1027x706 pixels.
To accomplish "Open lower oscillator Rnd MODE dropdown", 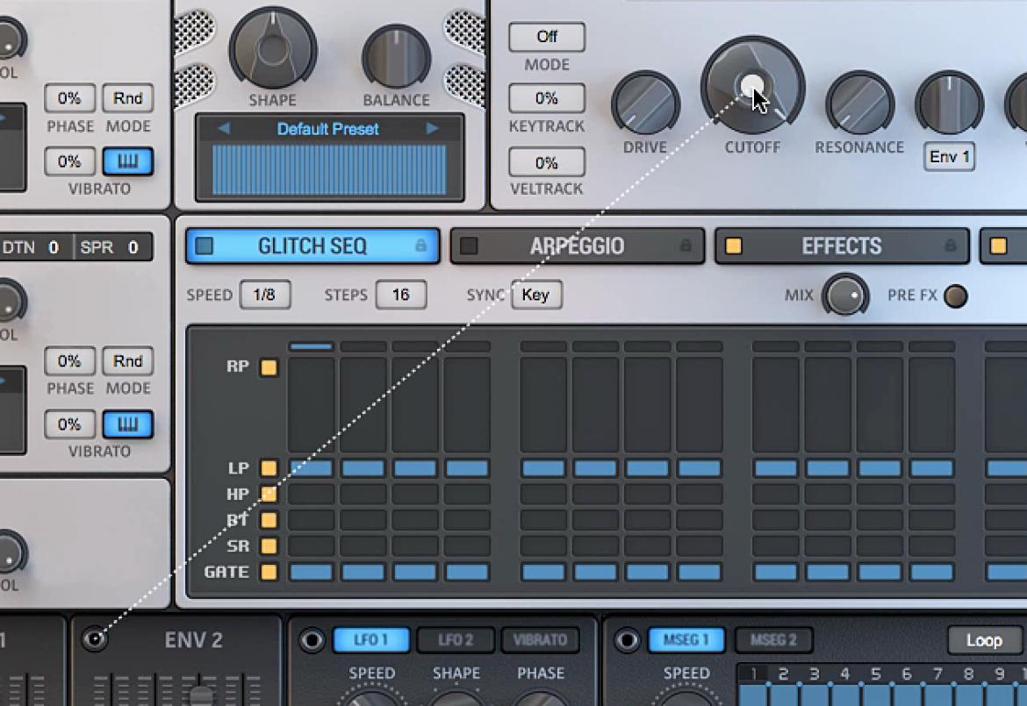I will [x=128, y=361].
